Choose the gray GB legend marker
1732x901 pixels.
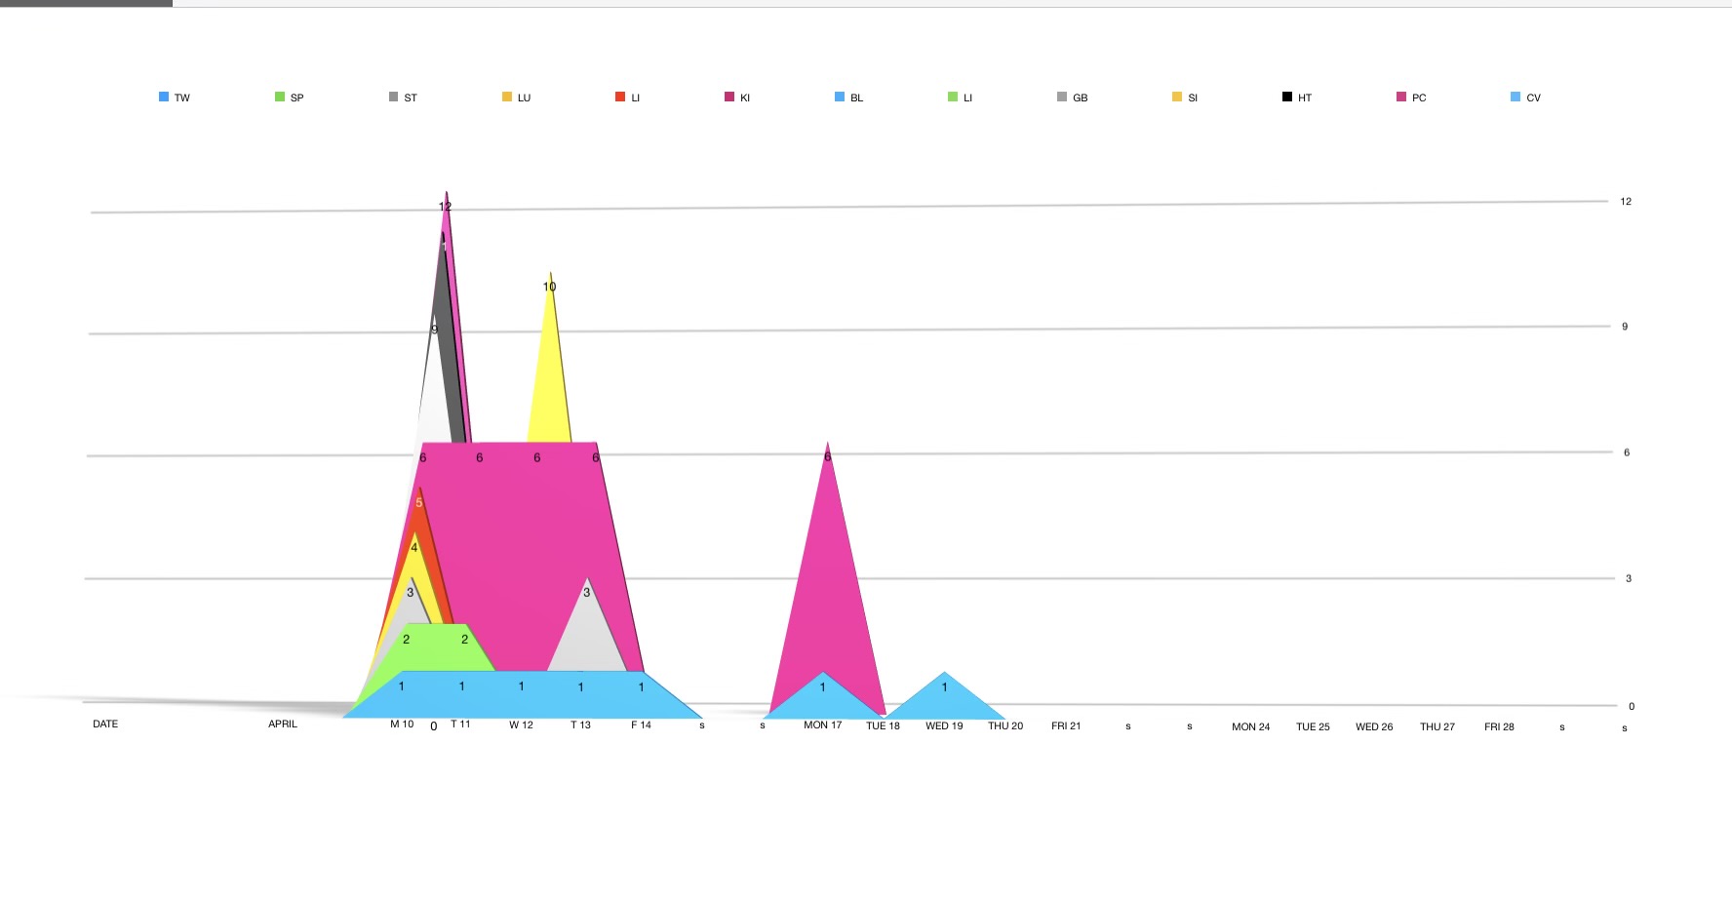(1062, 97)
